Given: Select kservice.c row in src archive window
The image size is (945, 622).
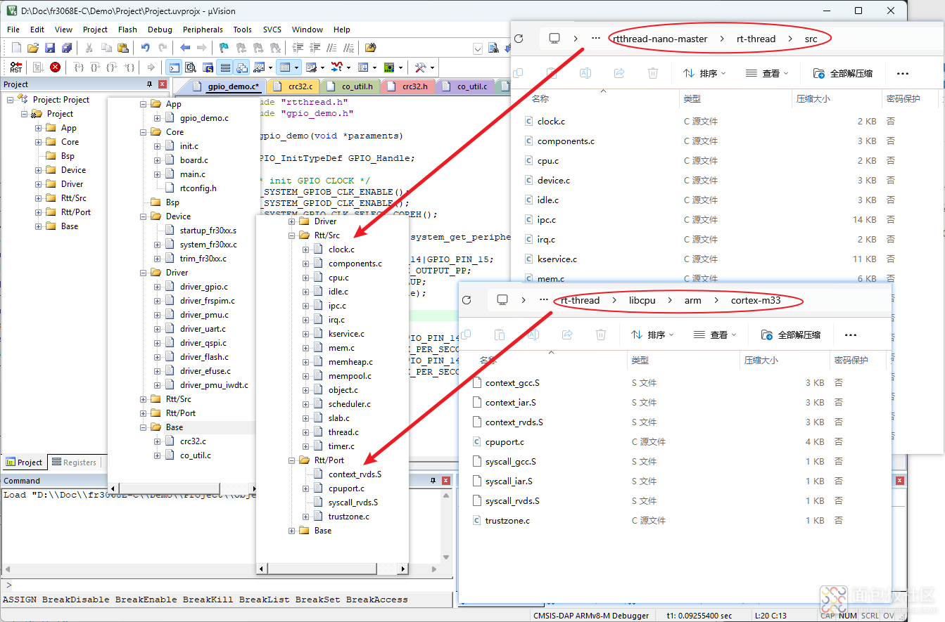Looking at the screenshot, I should tap(726, 259).
